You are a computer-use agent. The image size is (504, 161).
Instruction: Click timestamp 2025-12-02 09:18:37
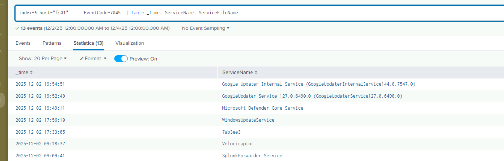click(x=40, y=144)
